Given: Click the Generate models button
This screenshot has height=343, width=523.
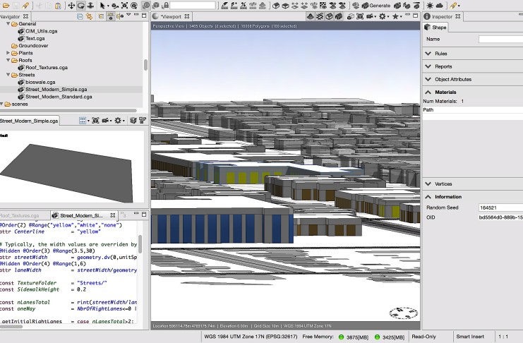Looking at the screenshot, I should 375,6.
